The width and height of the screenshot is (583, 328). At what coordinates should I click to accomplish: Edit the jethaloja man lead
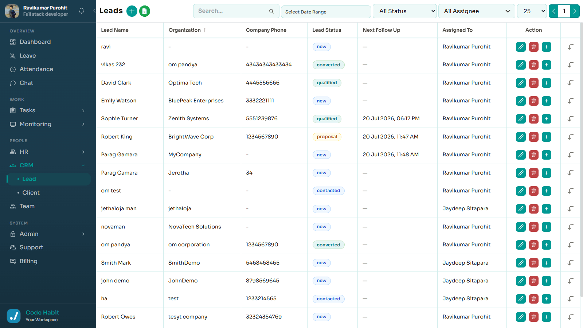pos(521,209)
